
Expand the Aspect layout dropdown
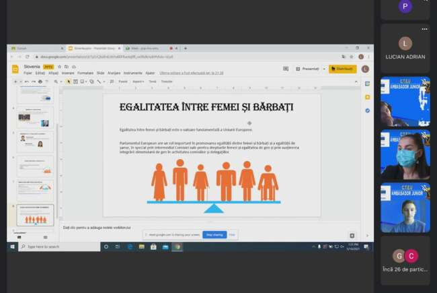click(x=138, y=82)
